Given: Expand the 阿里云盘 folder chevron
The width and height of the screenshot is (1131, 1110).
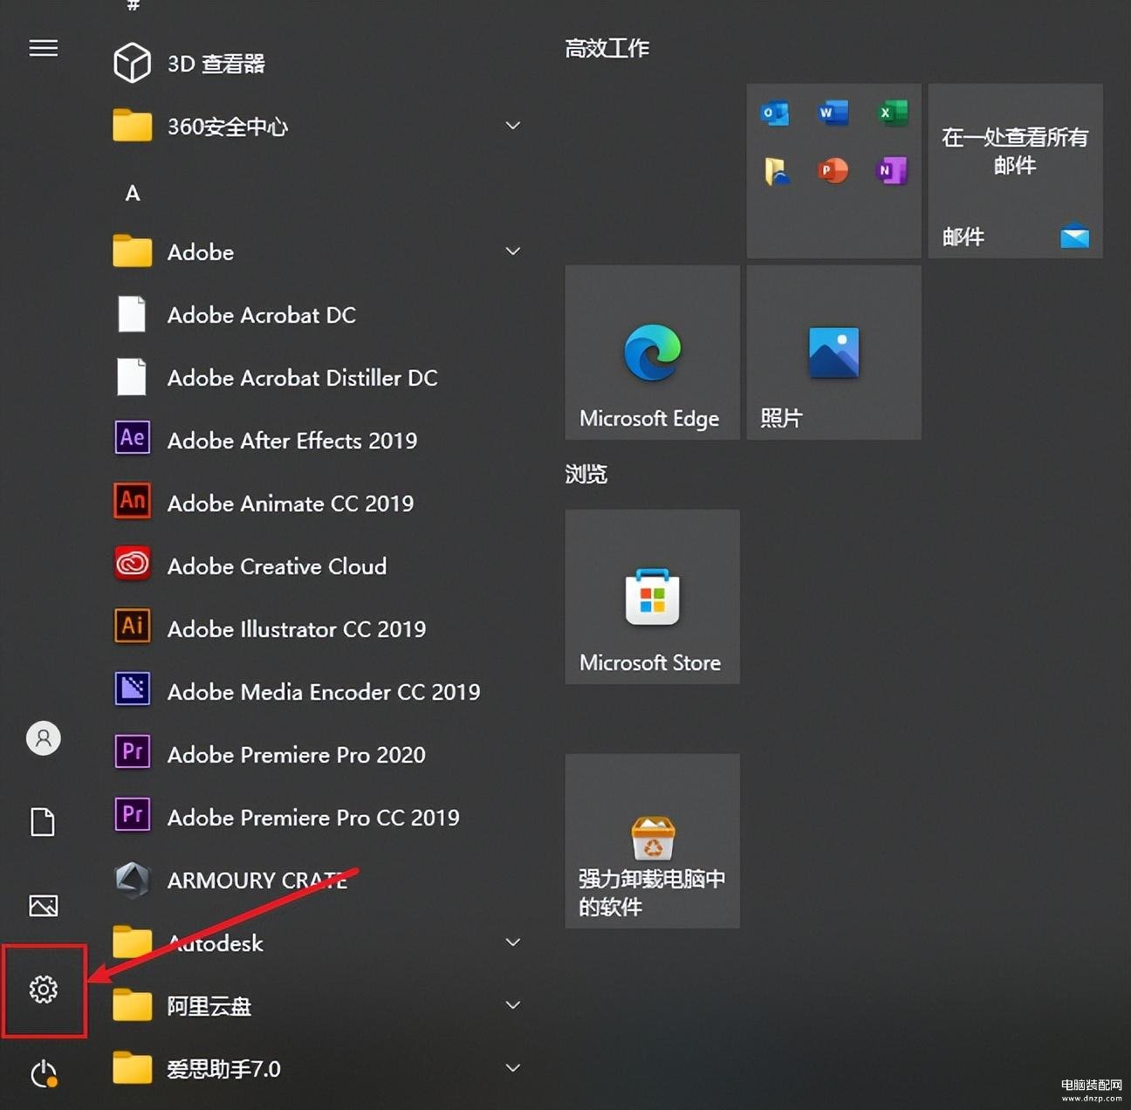Looking at the screenshot, I should 513,1005.
